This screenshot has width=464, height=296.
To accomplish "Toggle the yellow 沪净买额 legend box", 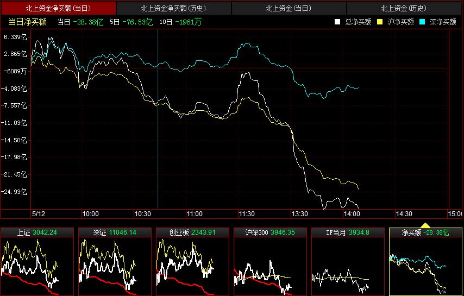I will [380, 22].
